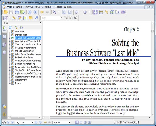Open the Pages thumbnail panel in sidebar

pos(4,37)
